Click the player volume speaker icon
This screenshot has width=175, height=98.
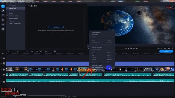coord(165,48)
